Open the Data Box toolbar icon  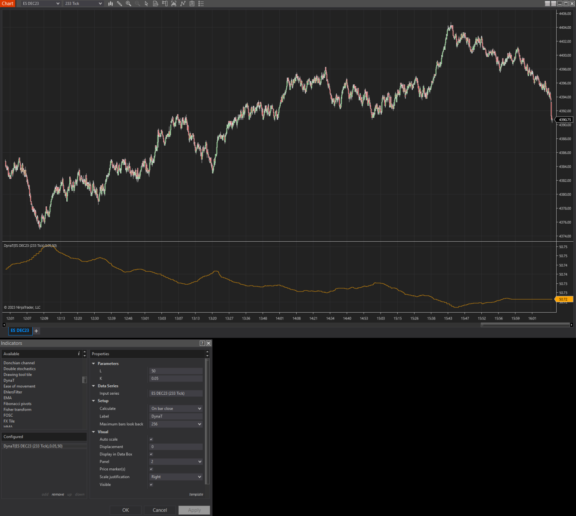(x=155, y=3)
